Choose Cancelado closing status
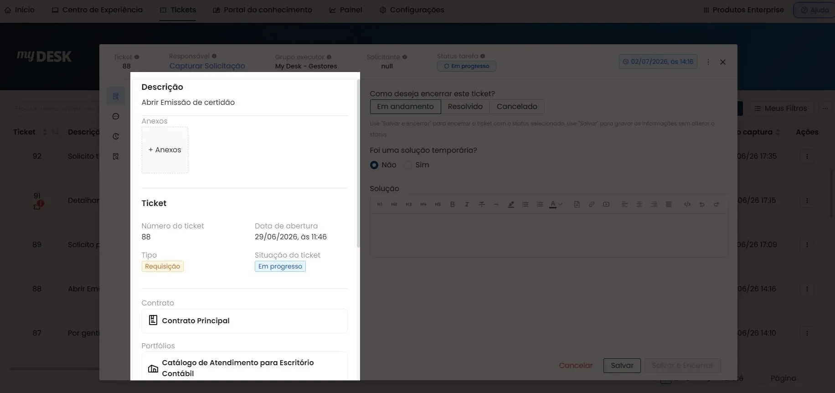 (517, 107)
